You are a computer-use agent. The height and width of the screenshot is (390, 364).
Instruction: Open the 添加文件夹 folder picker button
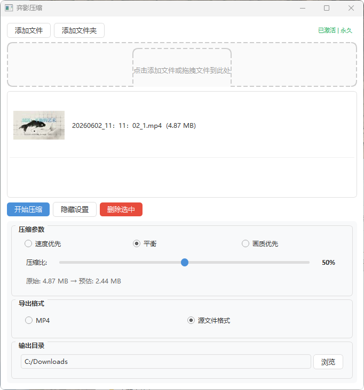pos(79,30)
